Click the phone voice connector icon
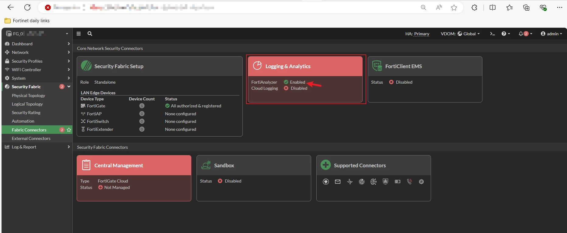 [409, 182]
